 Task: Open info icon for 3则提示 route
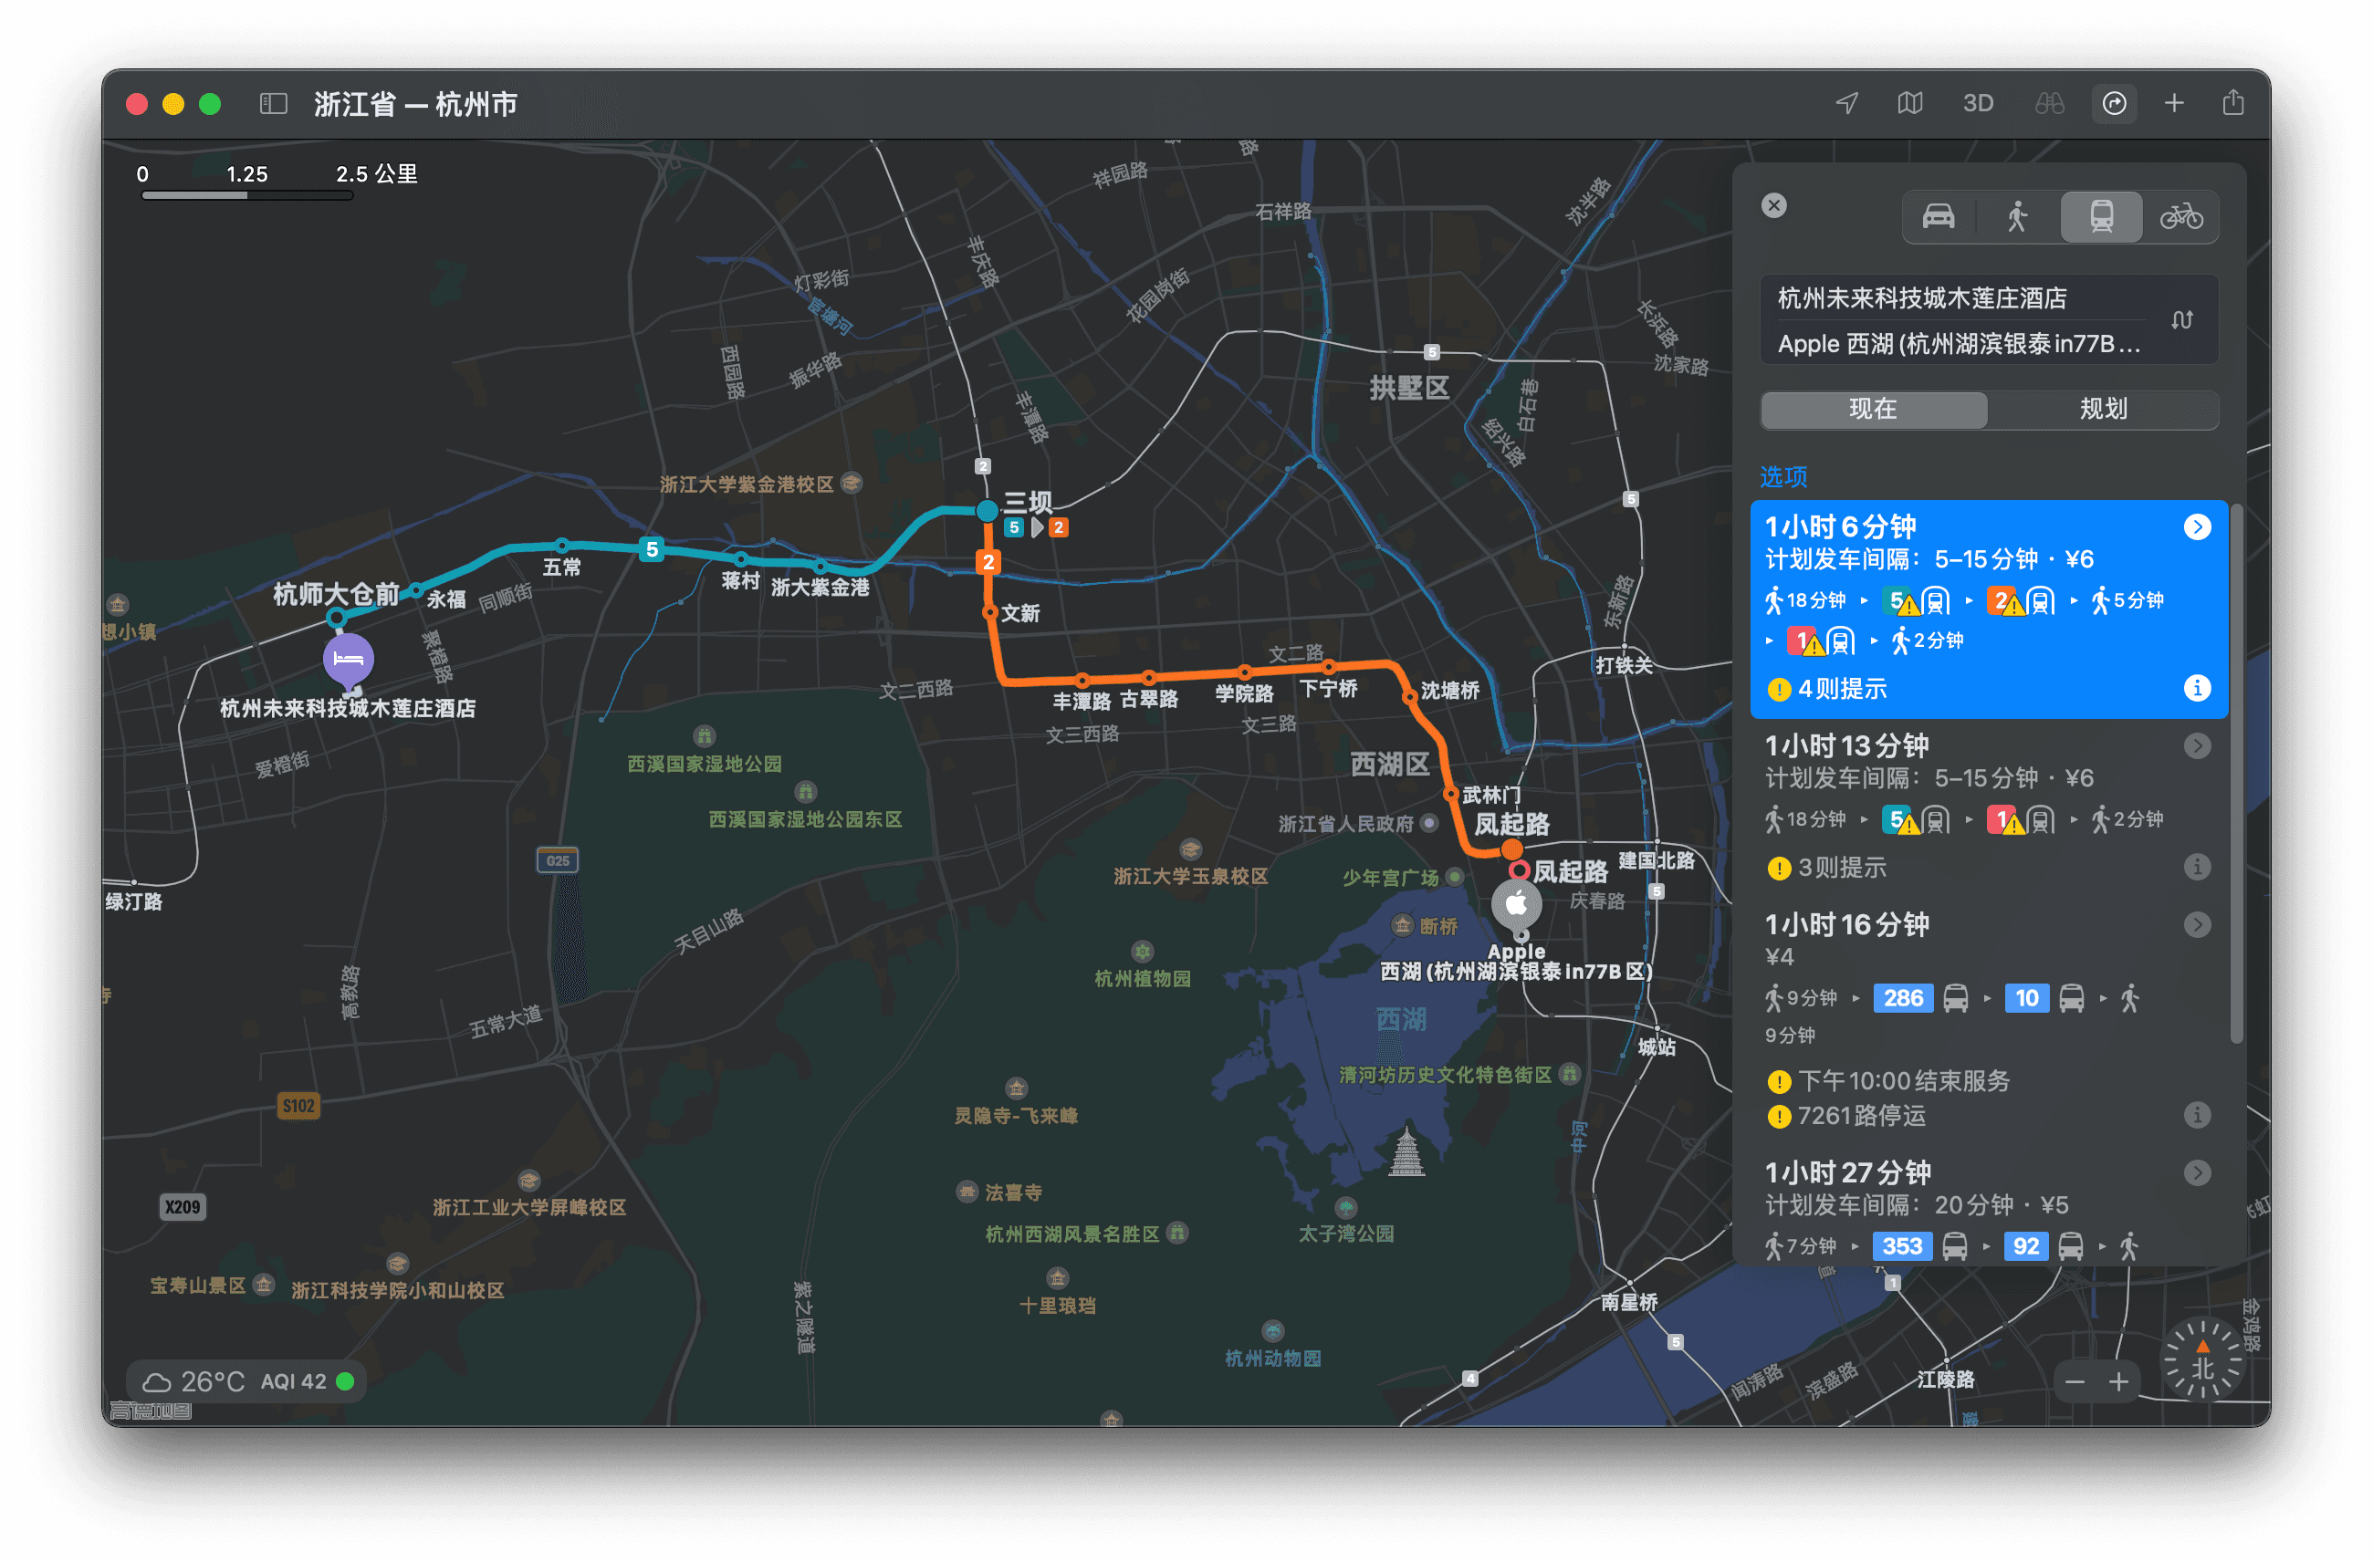2198,866
